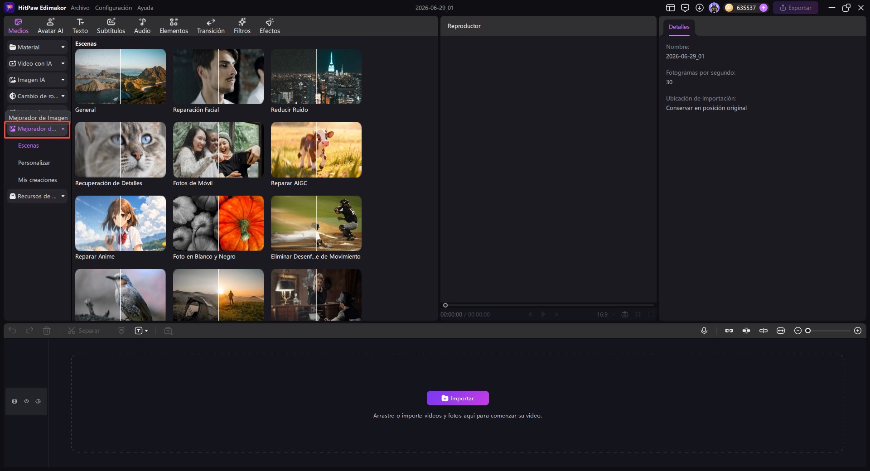This screenshot has height=471, width=870.
Task: Open the Avatar AI tab
Action: 50,26
